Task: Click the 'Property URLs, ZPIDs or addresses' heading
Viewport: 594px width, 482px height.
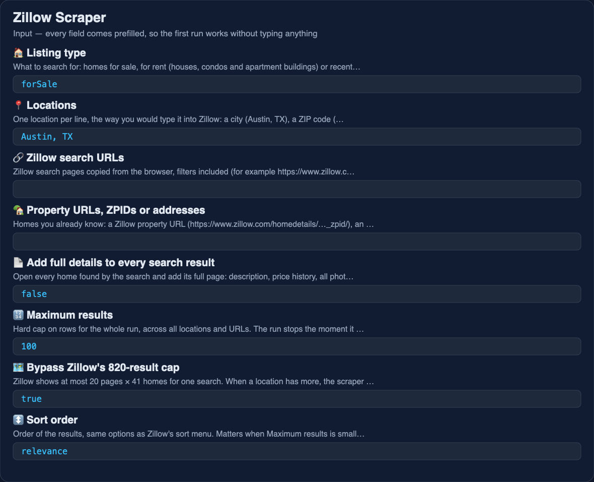Action: (116, 210)
